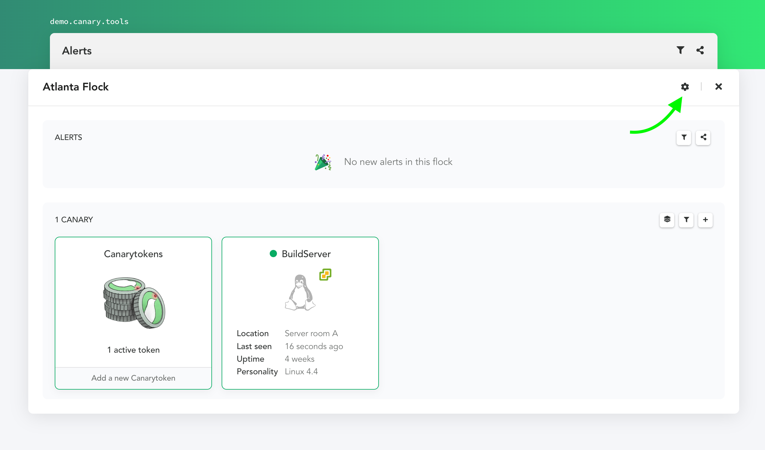Viewport: 765px width, 450px height.
Task: Filter alerts in the top Alerts bar
Action: [680, 50]
